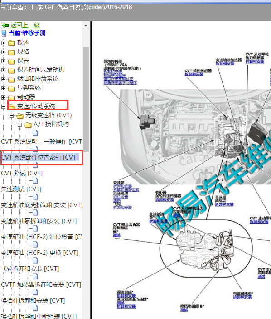The height and width of the screenshot is (319, 271).
Task: Open the 返回上一级 link
Action: [25, 25]
